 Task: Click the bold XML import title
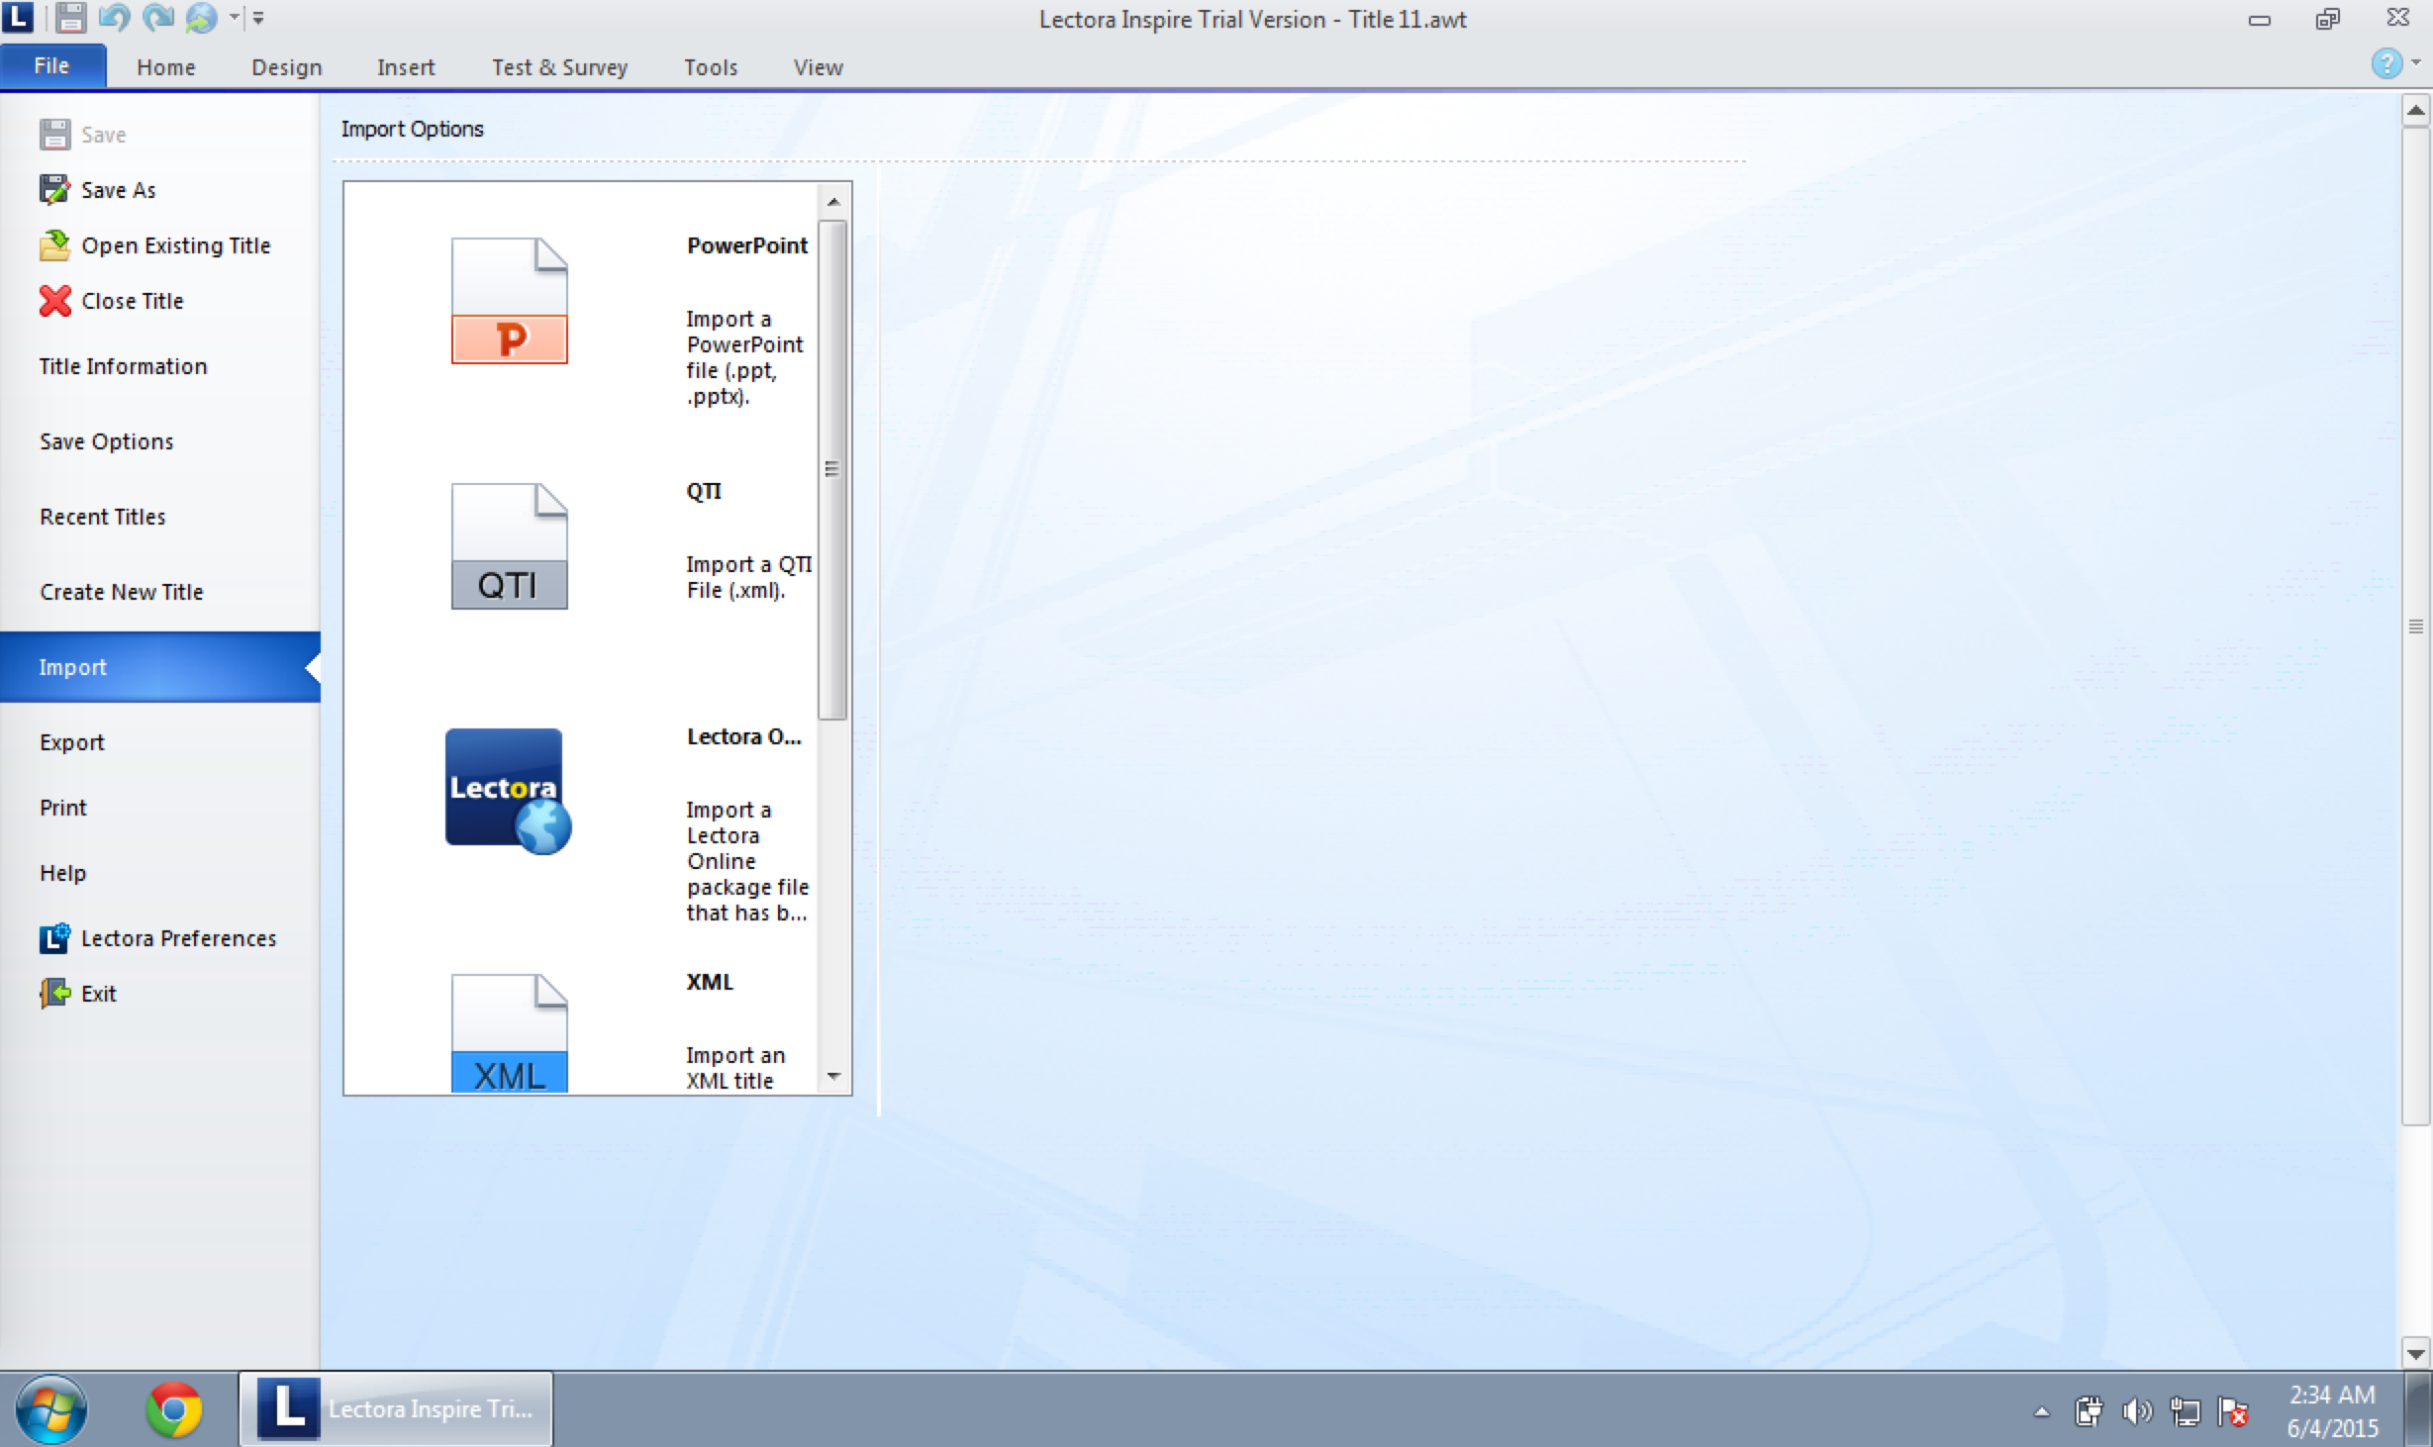click(710, 982)
